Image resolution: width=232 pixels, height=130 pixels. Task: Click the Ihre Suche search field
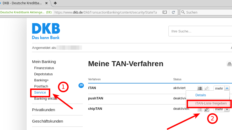click(x=200, y=31)
